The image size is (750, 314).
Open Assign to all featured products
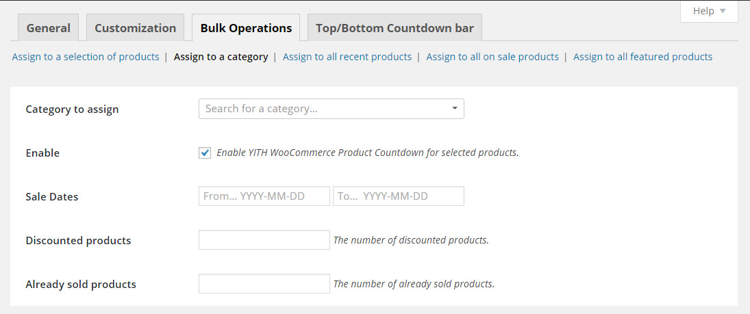pyautogui.click(x=642, y=57)
